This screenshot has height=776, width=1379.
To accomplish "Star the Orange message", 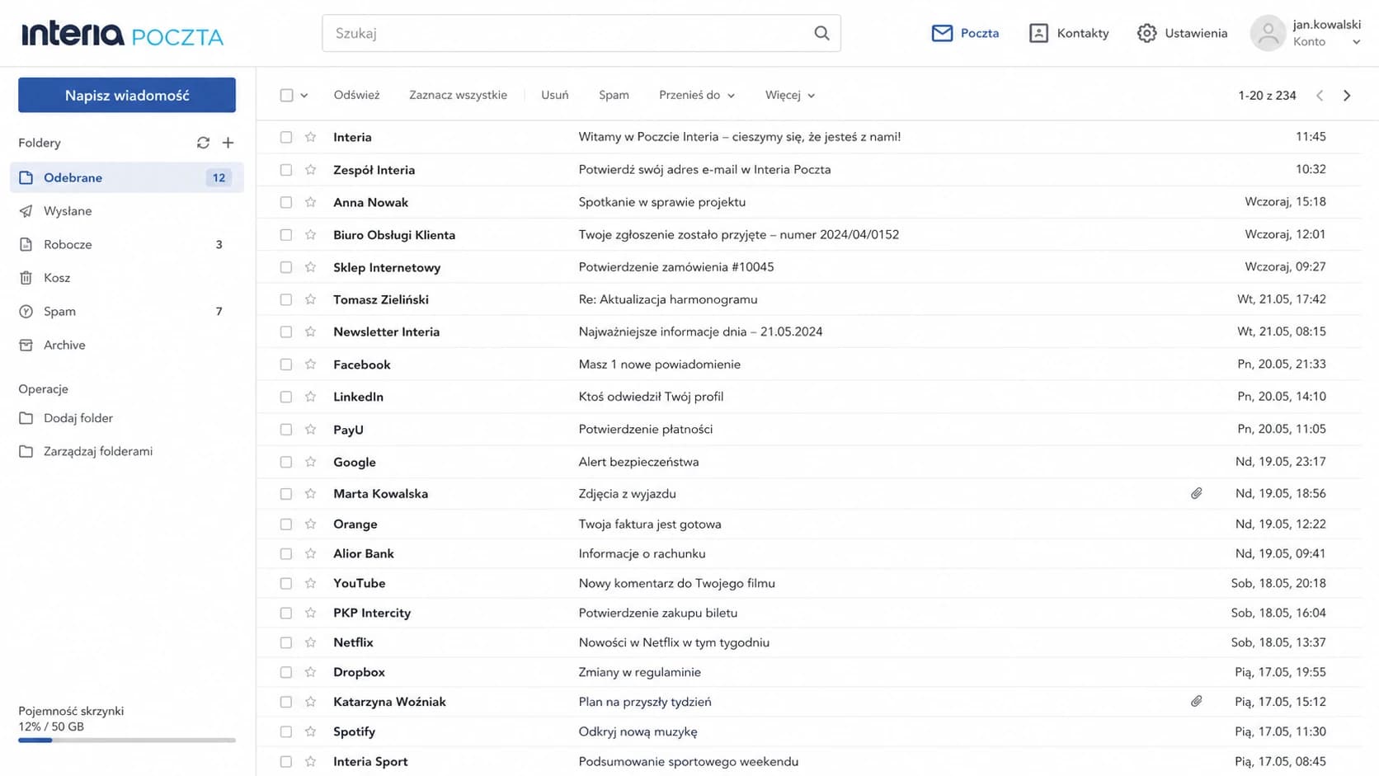I will click(x=310, y=524).
